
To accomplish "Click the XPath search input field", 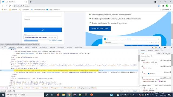I will 59,91.
